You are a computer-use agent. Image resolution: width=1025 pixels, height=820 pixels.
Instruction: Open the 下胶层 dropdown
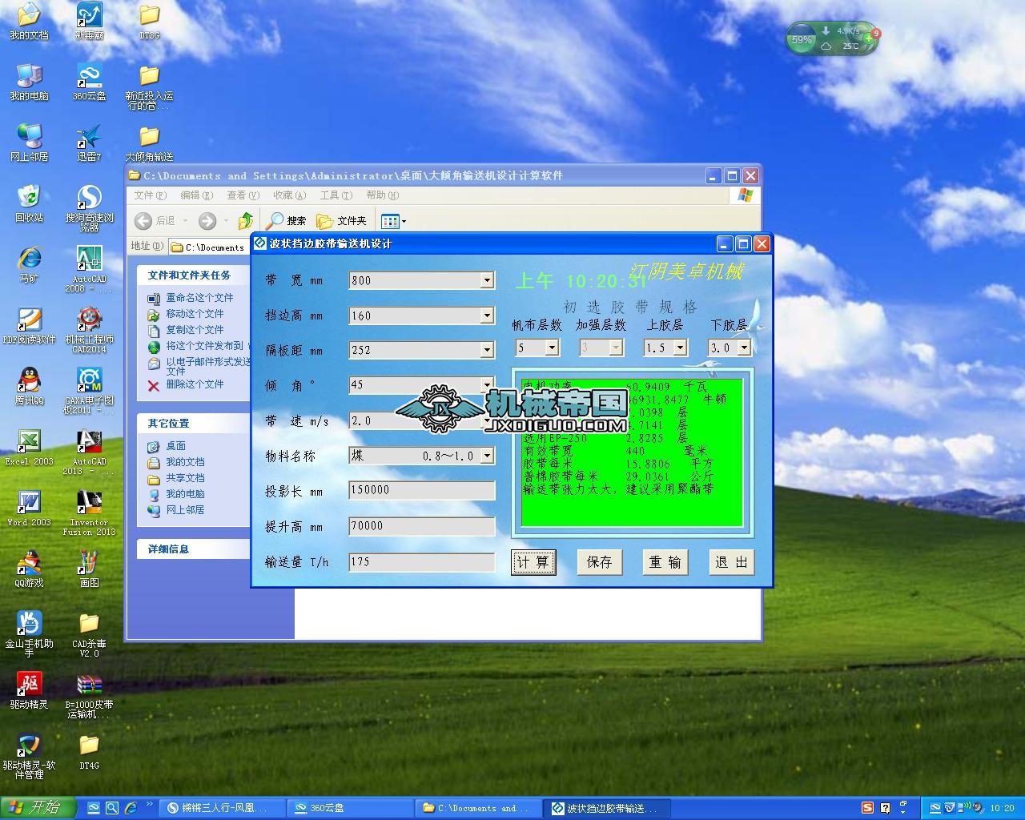[744, 348]
